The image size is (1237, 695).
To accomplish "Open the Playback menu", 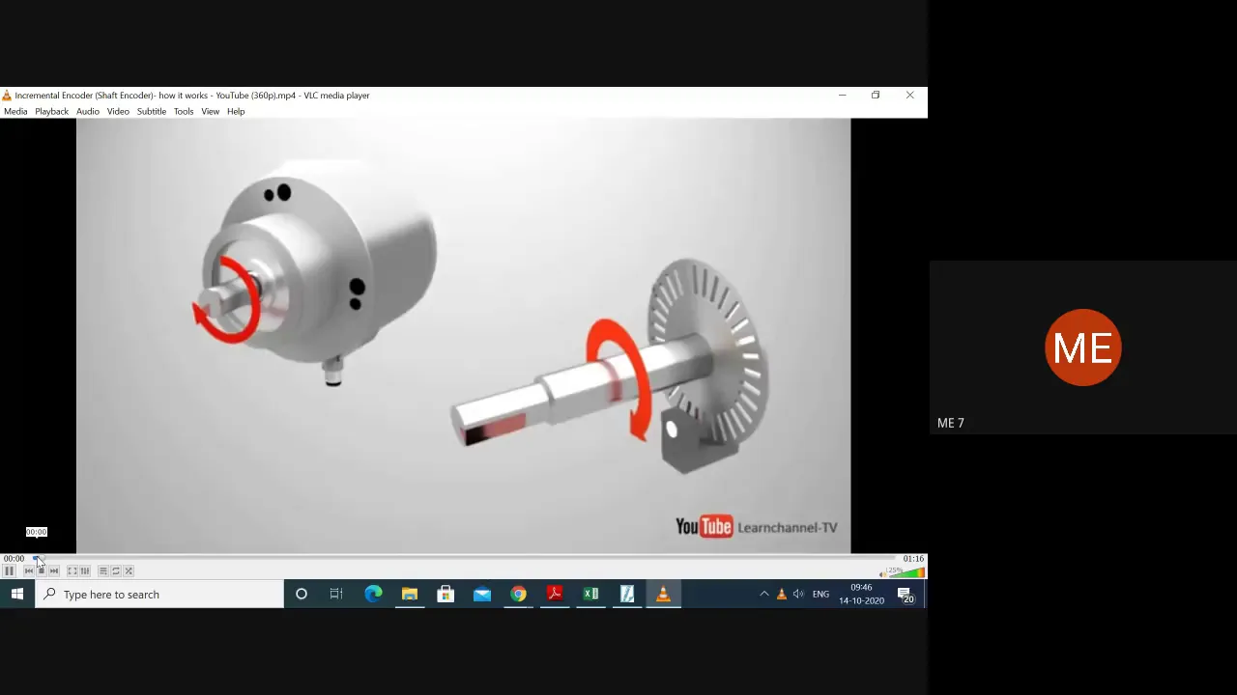I will point(52,111).
